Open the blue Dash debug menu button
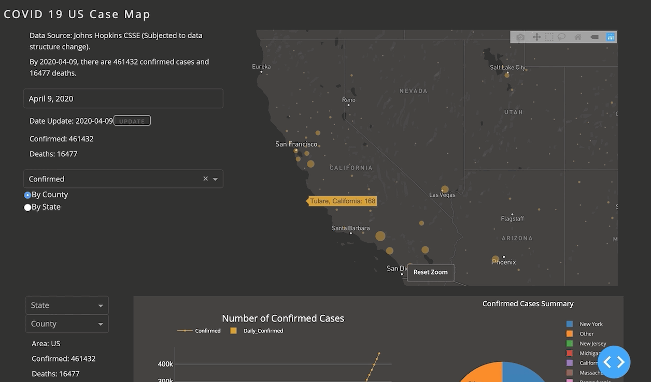The image size is (651, 382). pos(614,362)
